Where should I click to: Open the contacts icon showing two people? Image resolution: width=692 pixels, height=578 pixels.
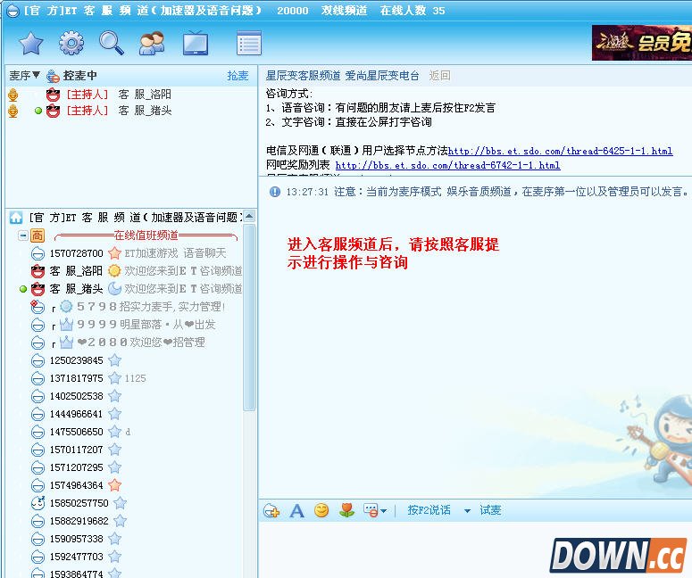click(x=152, y=43)
